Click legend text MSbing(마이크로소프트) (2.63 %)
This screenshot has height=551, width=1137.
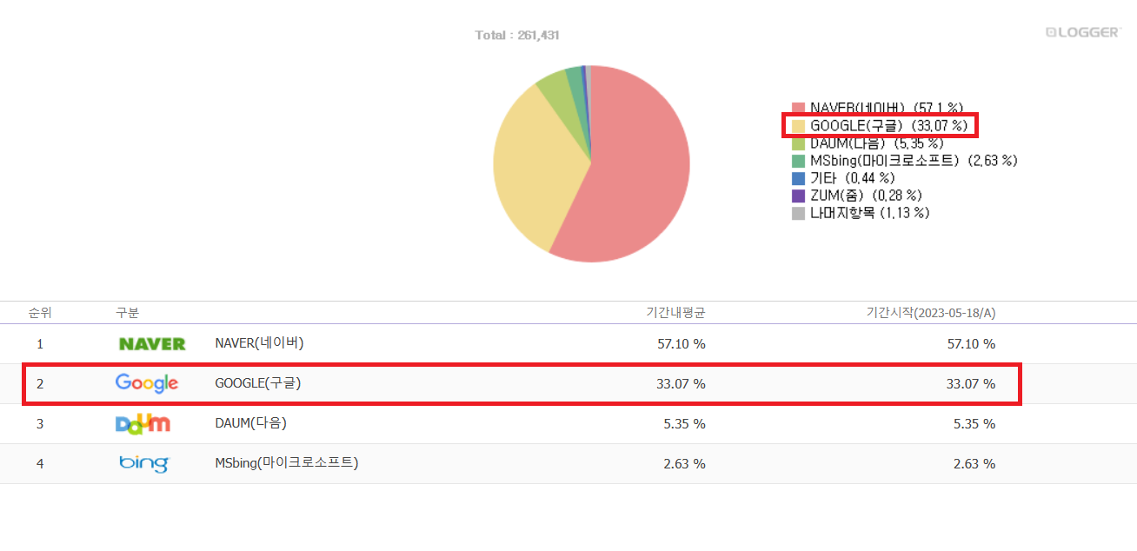[914, 161]
